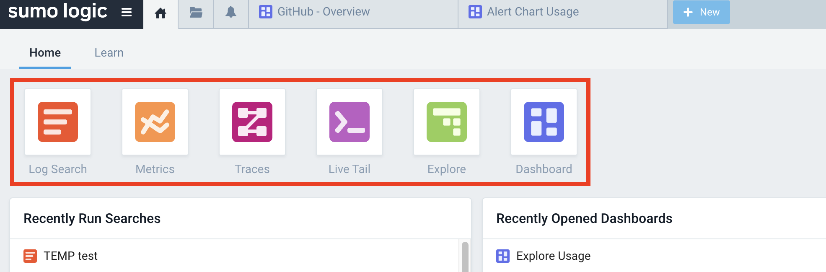
Task: Start a Live Tail session icon
Action: [350, 122]
